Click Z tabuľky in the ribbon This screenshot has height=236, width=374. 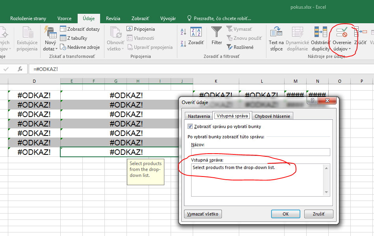[x=74, y=38]
